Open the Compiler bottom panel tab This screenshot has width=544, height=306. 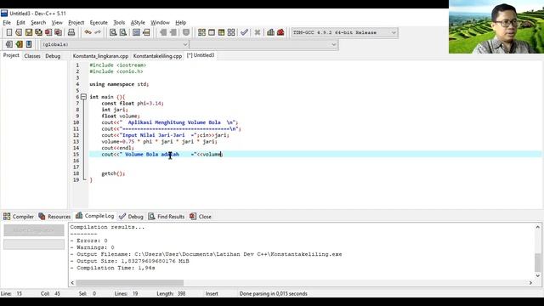(x=19, y=217)
